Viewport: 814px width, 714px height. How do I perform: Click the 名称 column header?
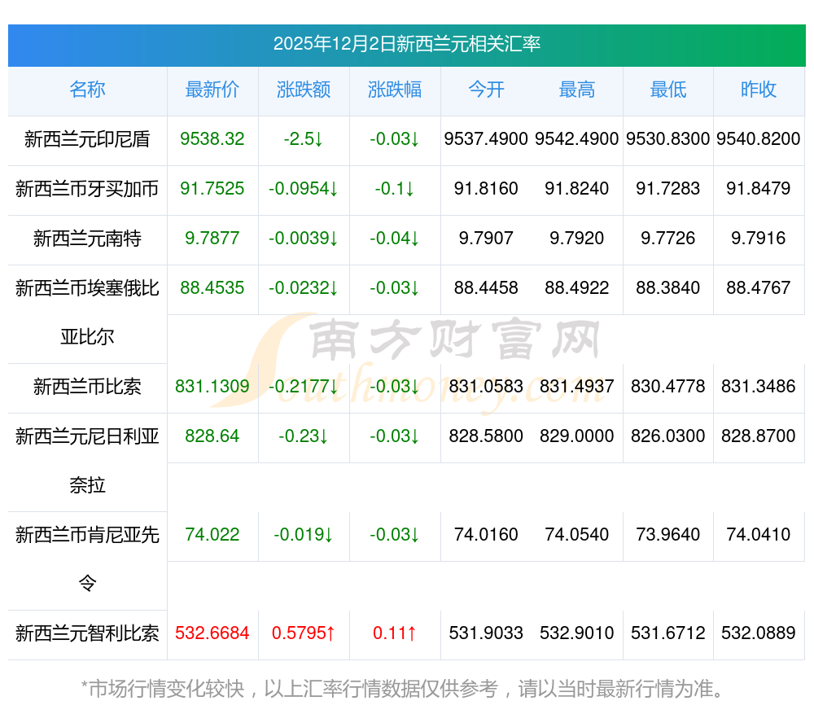[87, 90]
